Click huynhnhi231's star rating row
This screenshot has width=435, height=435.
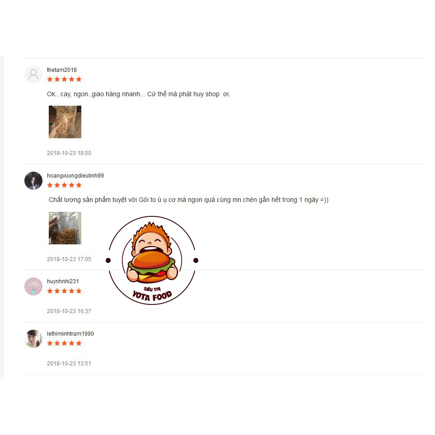coord(64,291)
